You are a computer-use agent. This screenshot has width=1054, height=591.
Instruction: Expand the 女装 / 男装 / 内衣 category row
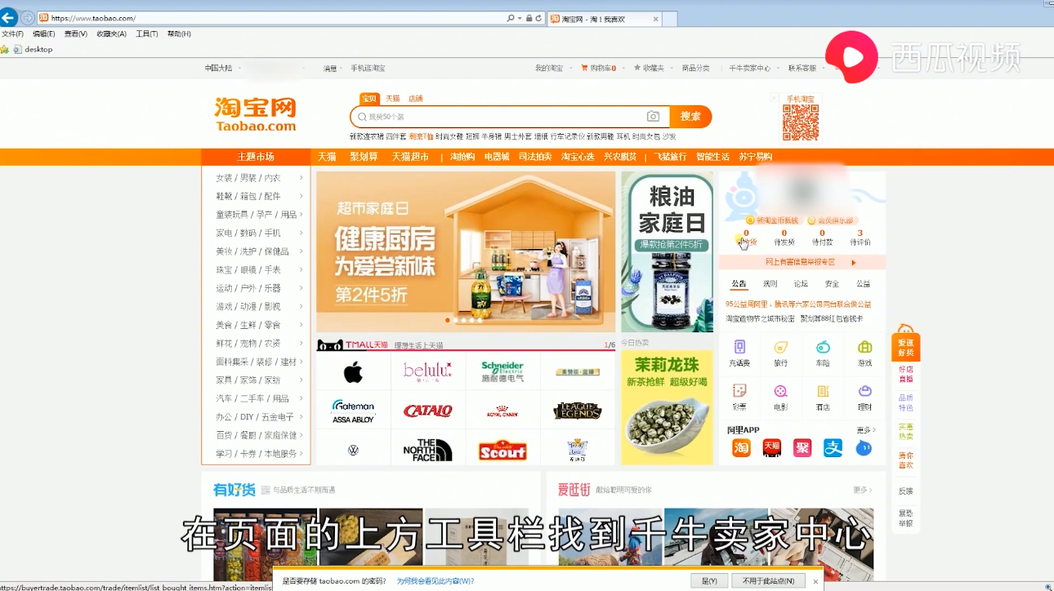point(256,178)
